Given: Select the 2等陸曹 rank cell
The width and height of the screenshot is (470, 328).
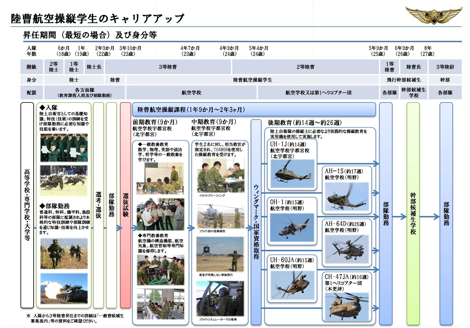Looking at the screenshot, I should pyautogui.click(x=305, y=67).
